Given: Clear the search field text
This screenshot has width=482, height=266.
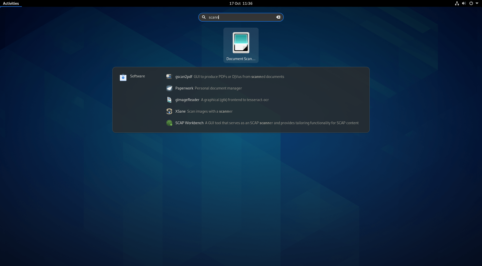Looking at the screenshot, I should [278, 17].
